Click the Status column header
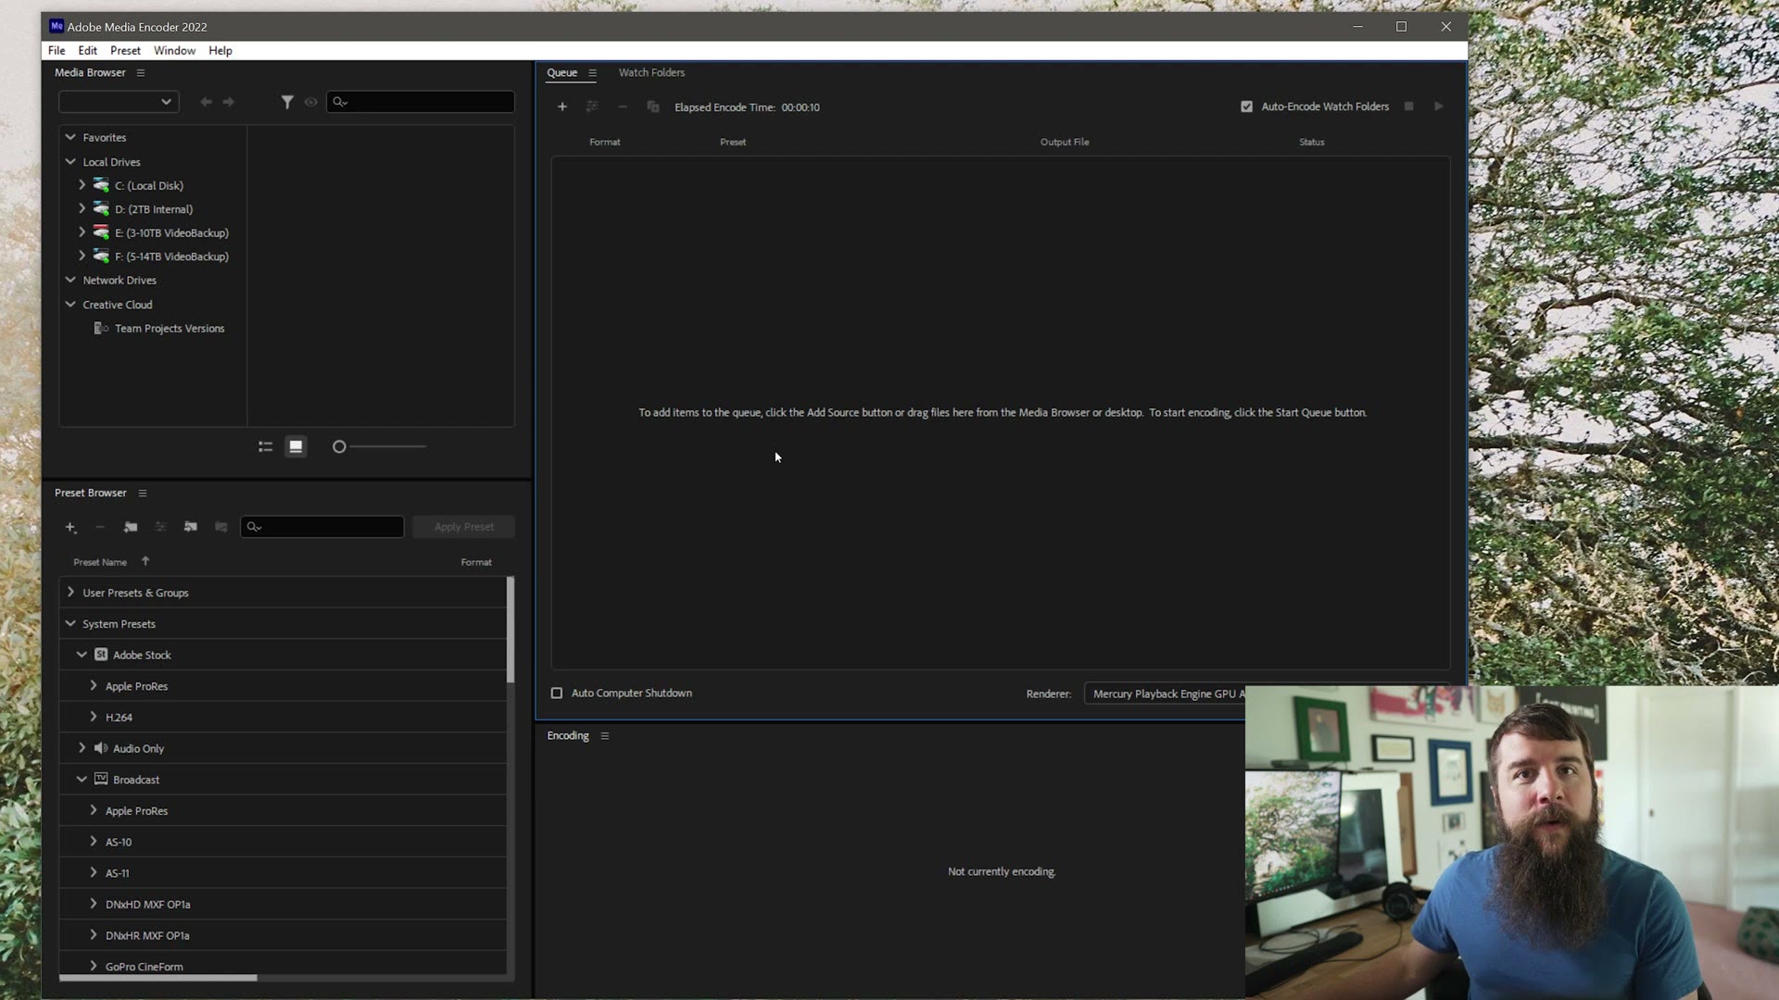The height and width of the screenshot is (1000, 1779). click(1311, 142)
